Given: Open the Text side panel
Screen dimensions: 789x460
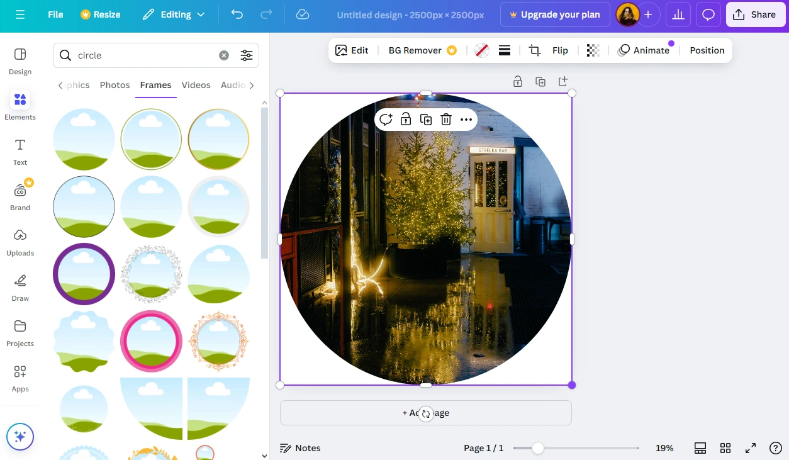Looking at the screenshot, I should coord(20,152).
